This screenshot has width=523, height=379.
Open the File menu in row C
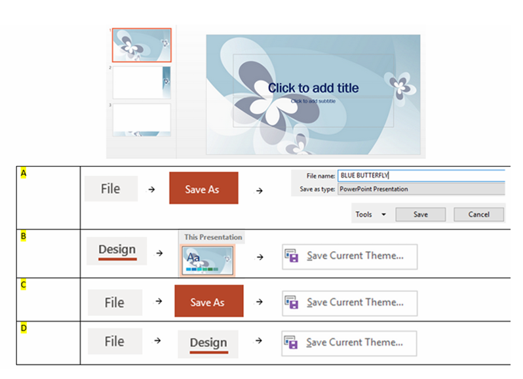(x=115, y=302)
